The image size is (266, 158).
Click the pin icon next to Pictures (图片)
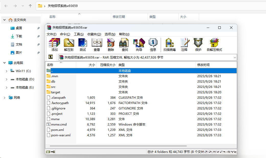tap(38, 53)
